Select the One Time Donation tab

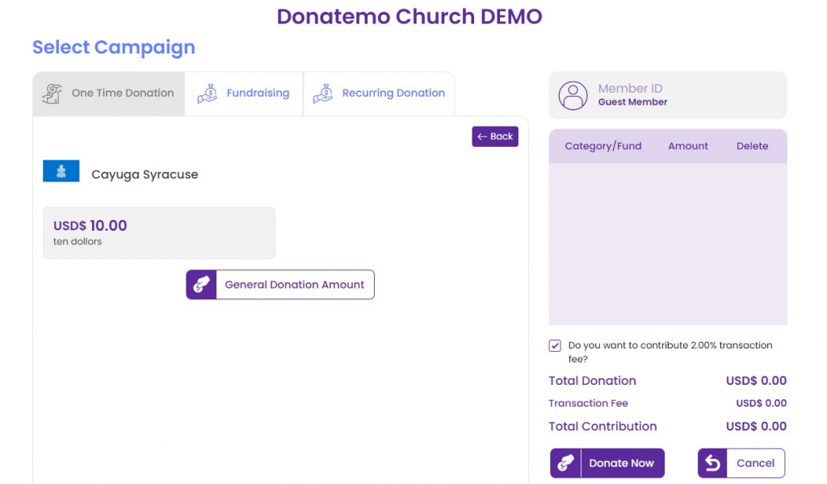pyautogui.click(x=108, y=93)
